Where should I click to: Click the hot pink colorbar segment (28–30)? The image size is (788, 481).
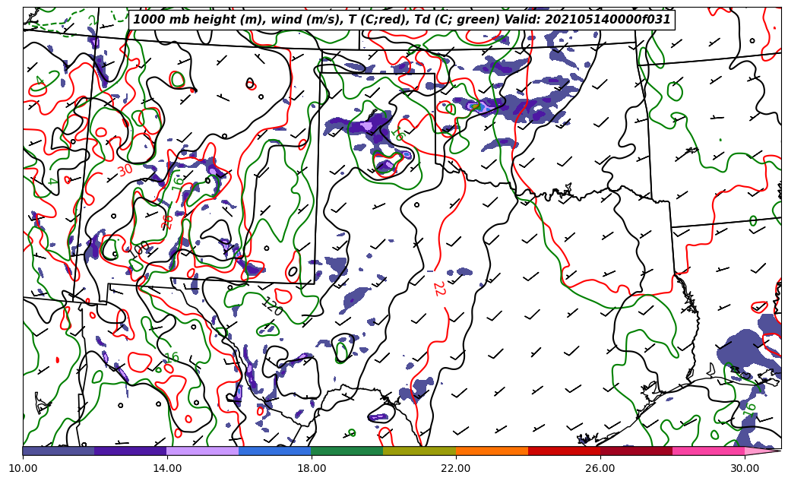708,451
